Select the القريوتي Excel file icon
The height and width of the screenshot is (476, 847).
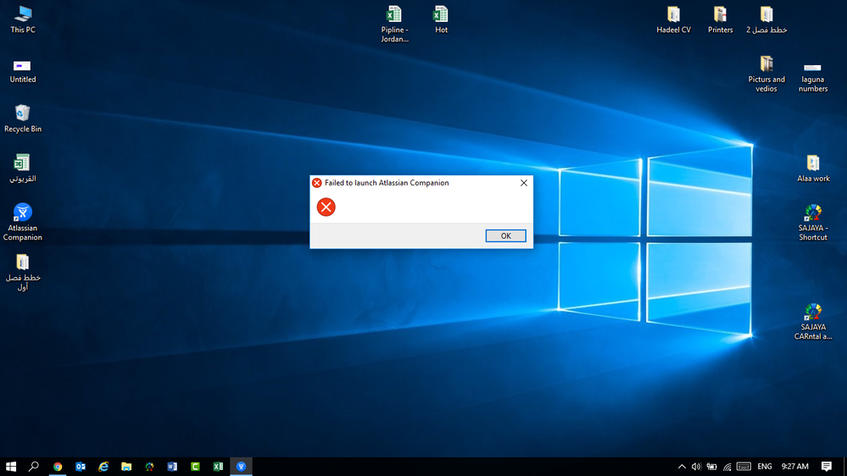(x=23, y=169)
